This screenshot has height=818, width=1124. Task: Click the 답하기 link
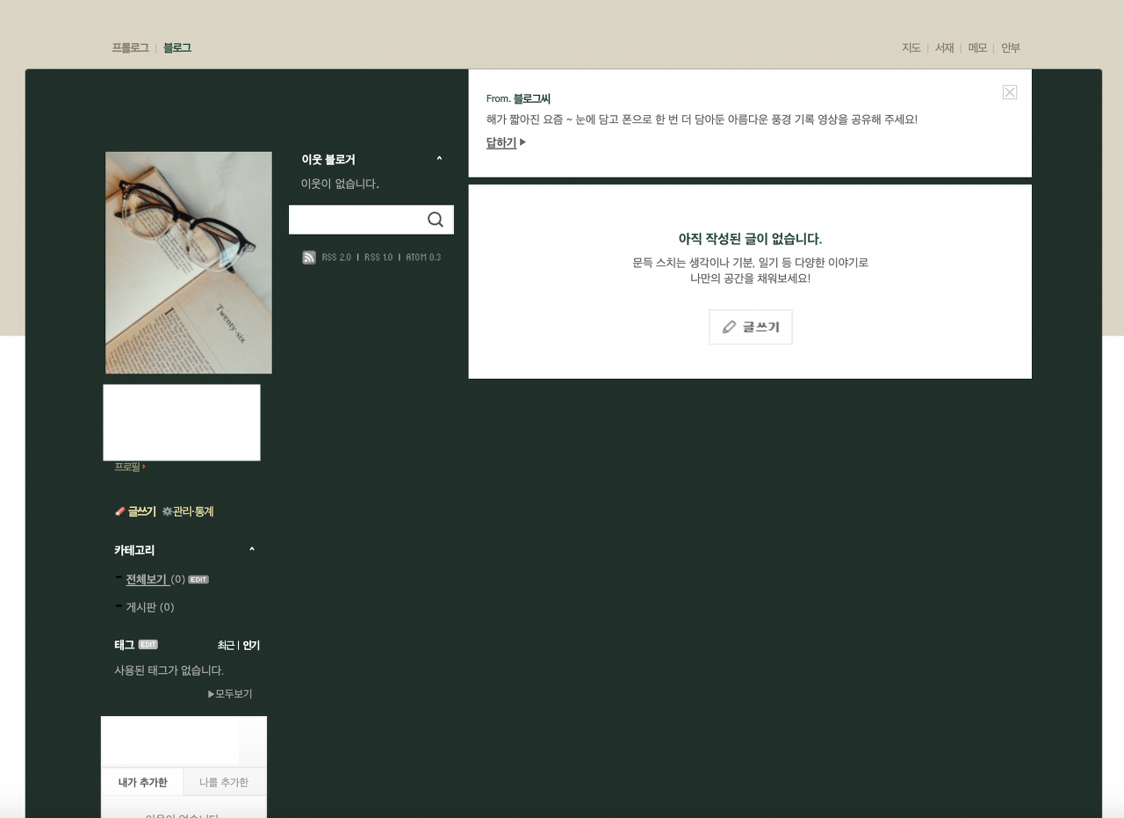(x=501, y=142)
